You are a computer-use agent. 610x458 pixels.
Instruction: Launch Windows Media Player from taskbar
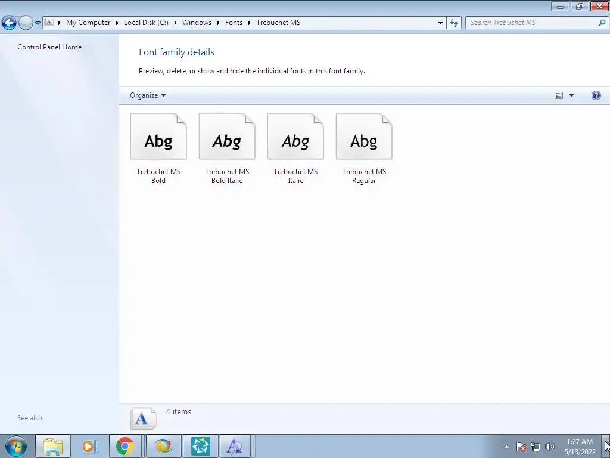pos(89,446)
